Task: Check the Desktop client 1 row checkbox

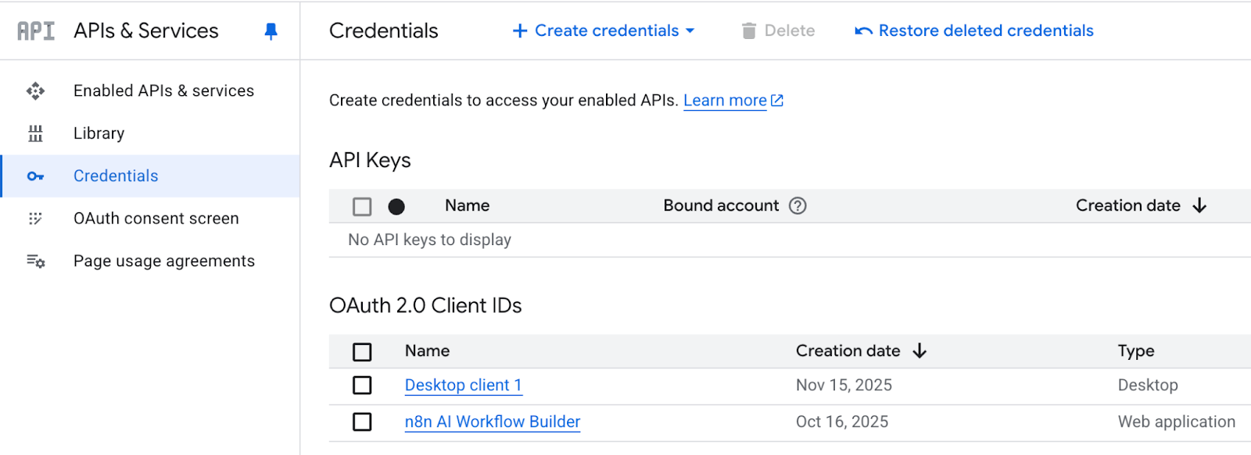Action: [x=362, y=386]
